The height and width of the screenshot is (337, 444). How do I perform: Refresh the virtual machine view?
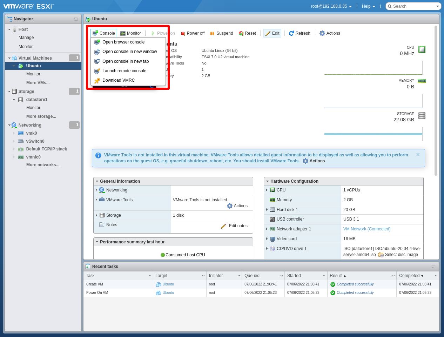[x=299, y=33]
